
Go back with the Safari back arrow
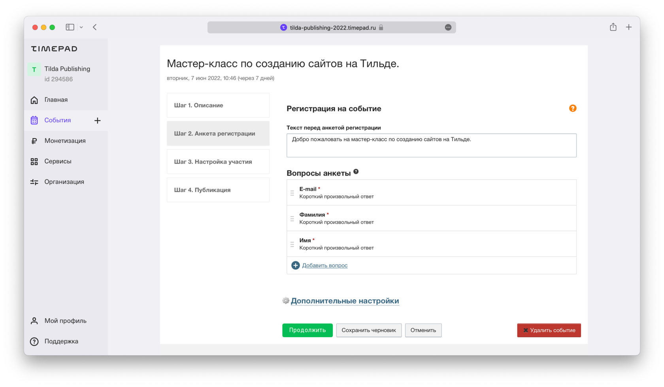click(x=95, y=27)
